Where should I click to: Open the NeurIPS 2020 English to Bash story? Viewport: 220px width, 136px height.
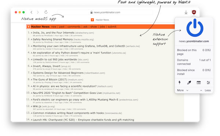click(67, 93)
